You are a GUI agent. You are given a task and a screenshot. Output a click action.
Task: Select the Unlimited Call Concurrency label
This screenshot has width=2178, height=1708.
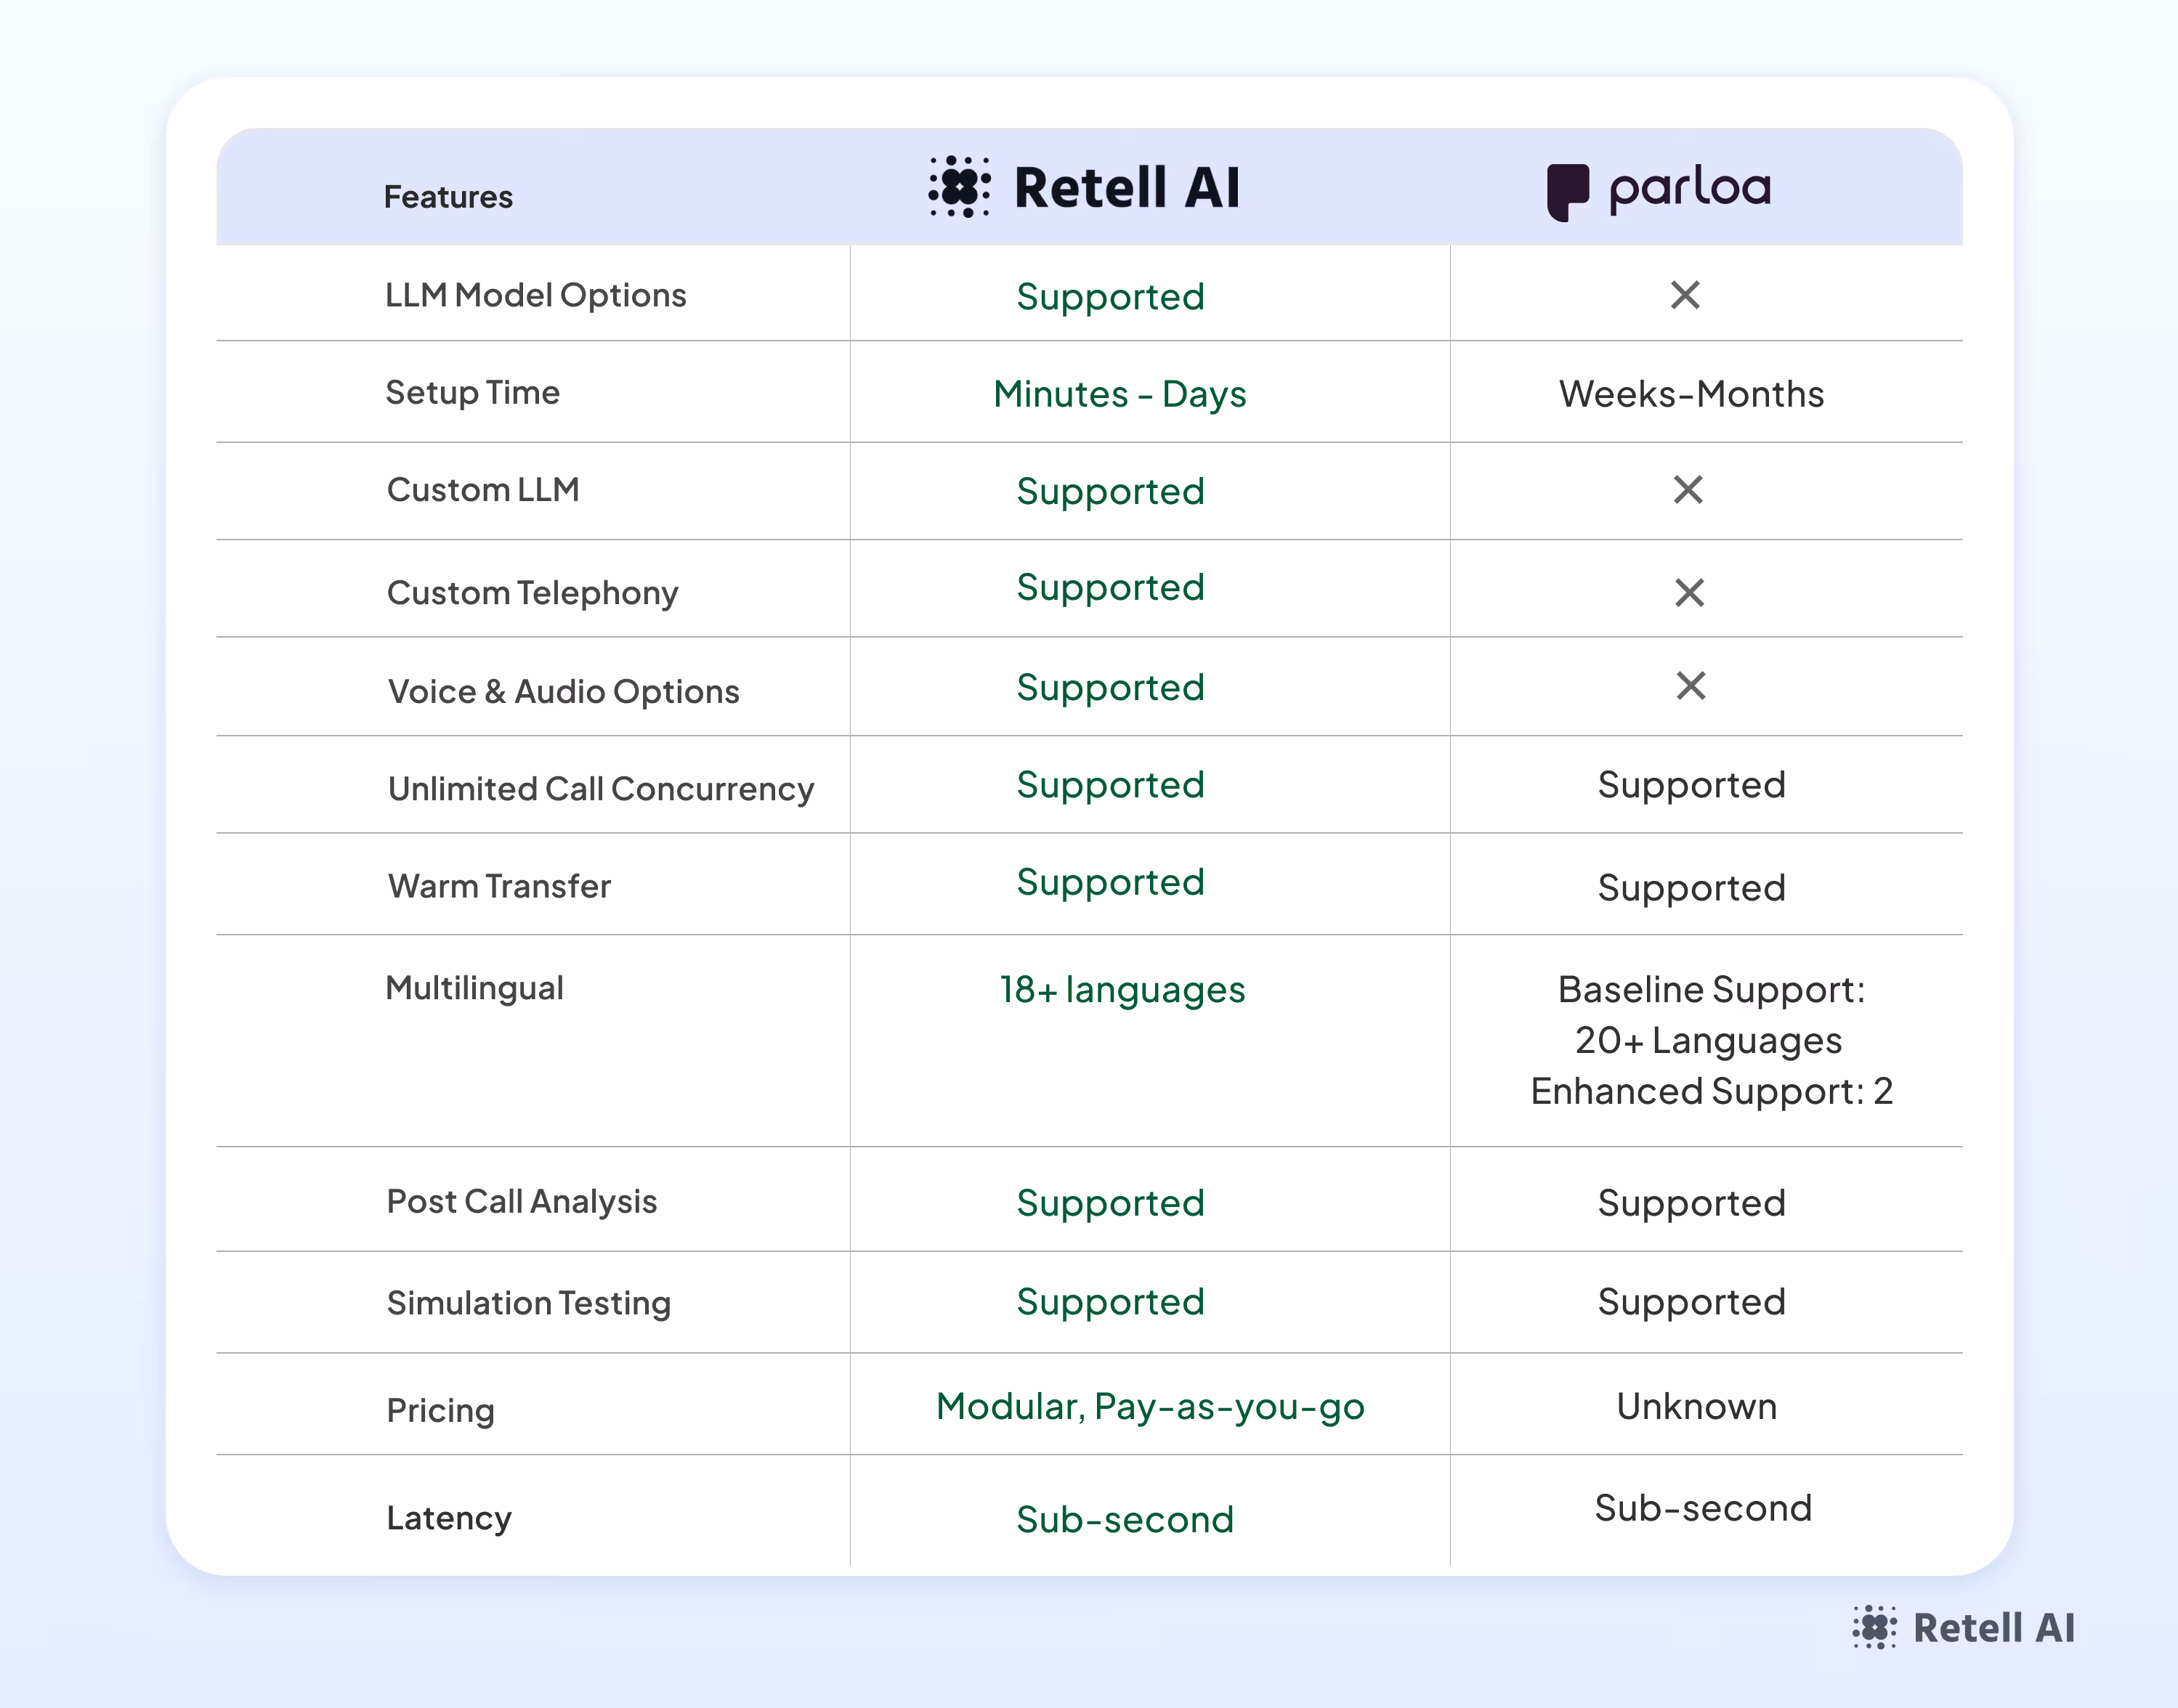tap(600, 789)
